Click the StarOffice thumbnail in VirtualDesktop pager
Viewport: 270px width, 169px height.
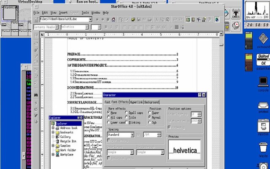tap(10, 13)
